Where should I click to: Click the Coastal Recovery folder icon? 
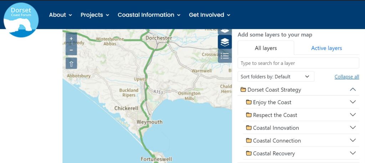click(249, 153)
